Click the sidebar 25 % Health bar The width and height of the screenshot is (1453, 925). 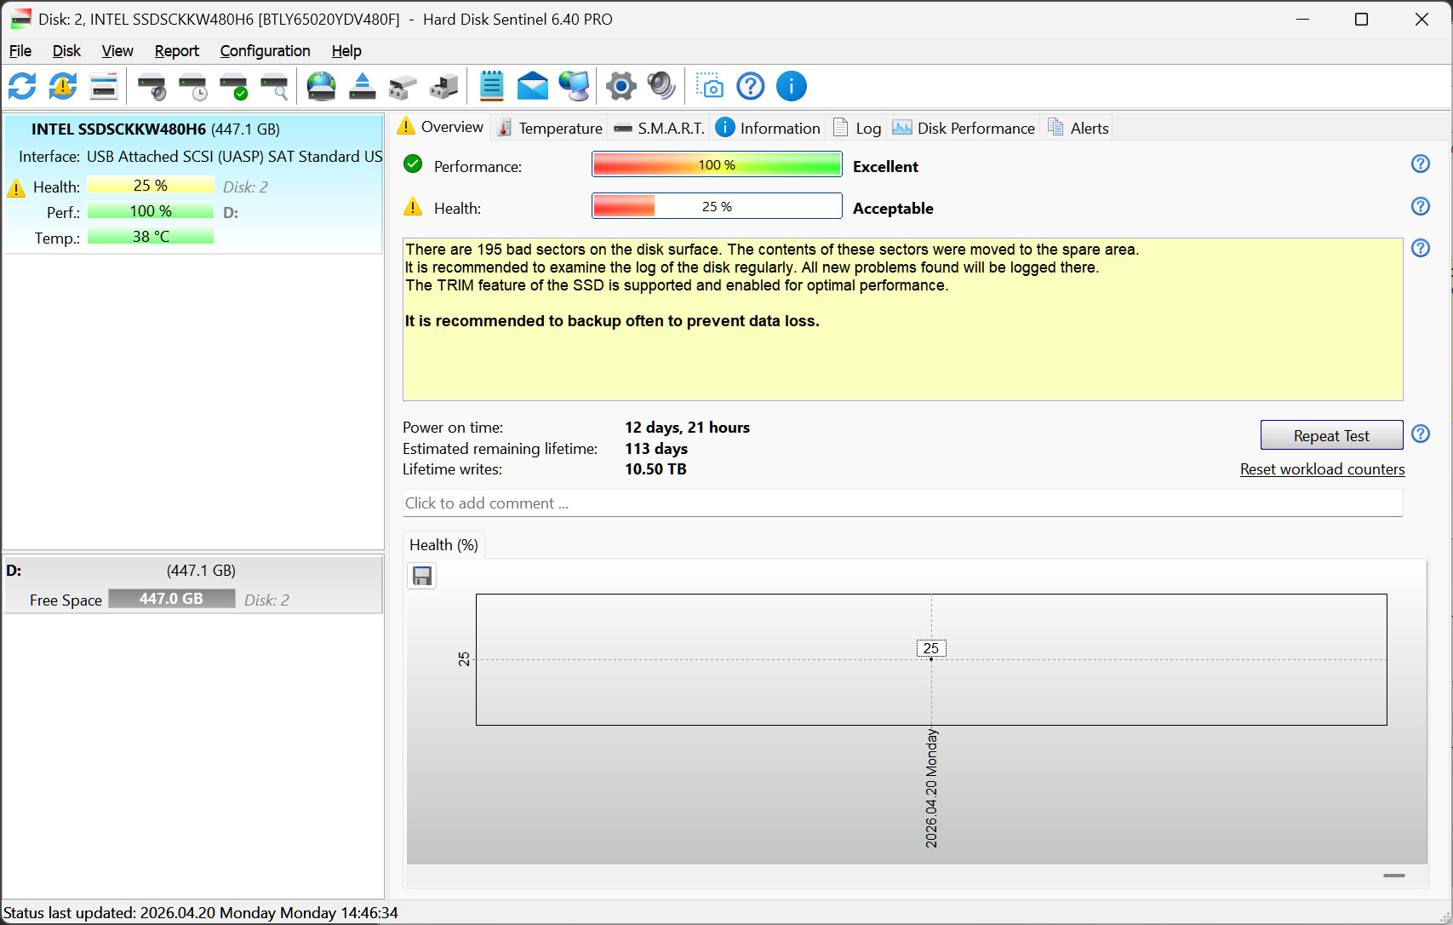pos(151,186)
